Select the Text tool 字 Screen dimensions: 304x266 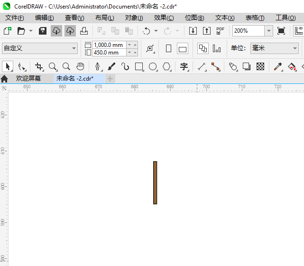184,67
